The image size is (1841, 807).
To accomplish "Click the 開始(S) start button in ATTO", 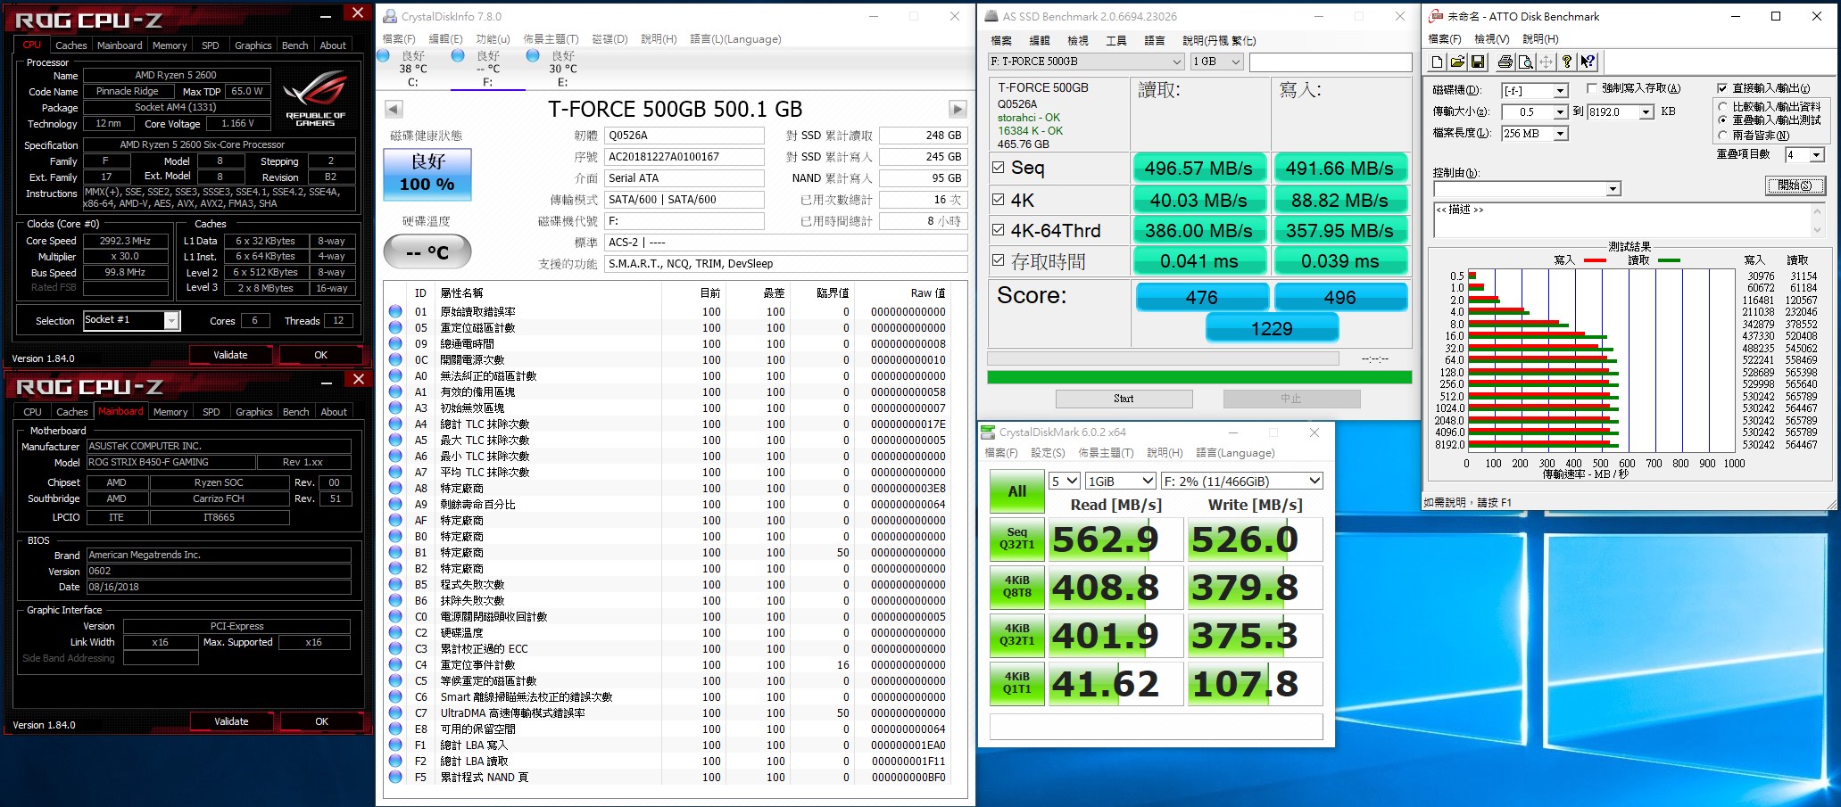I will coord(1795,185).
